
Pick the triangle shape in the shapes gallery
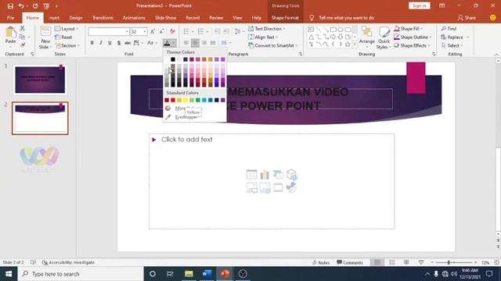[x=312, y=37]
